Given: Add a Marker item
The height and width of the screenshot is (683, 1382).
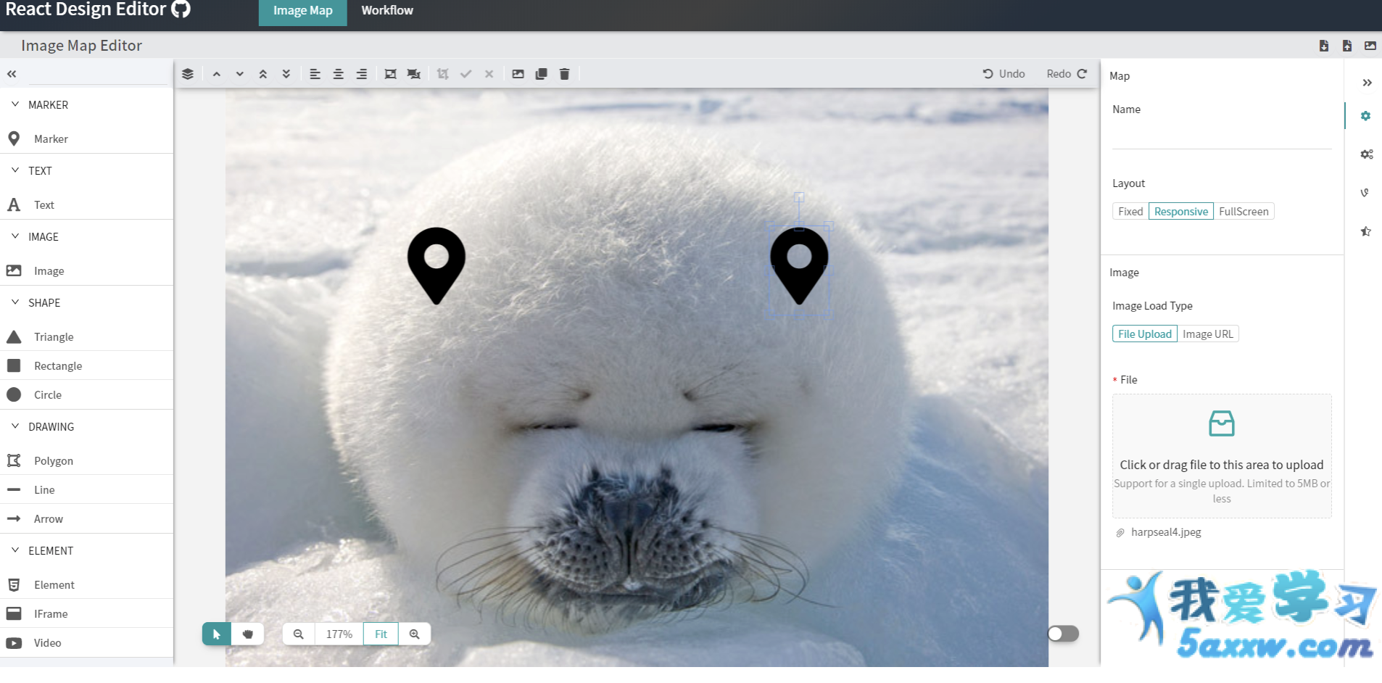Looking at the screenshot, I should coord(86,138).
